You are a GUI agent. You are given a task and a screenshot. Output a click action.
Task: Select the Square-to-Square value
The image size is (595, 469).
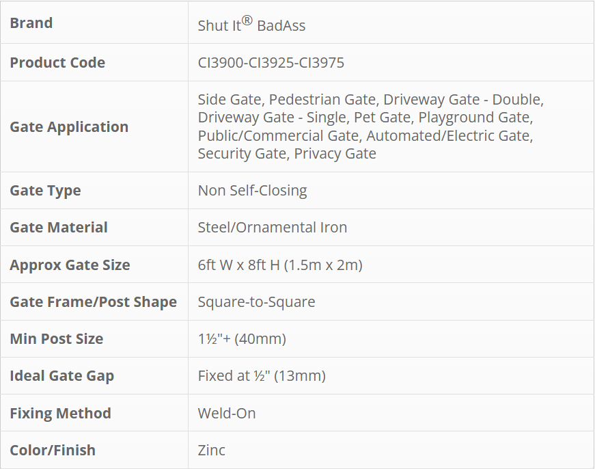256,302
